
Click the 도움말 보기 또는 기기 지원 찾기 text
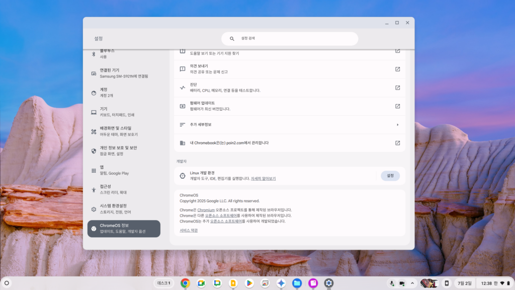(214, 53)
